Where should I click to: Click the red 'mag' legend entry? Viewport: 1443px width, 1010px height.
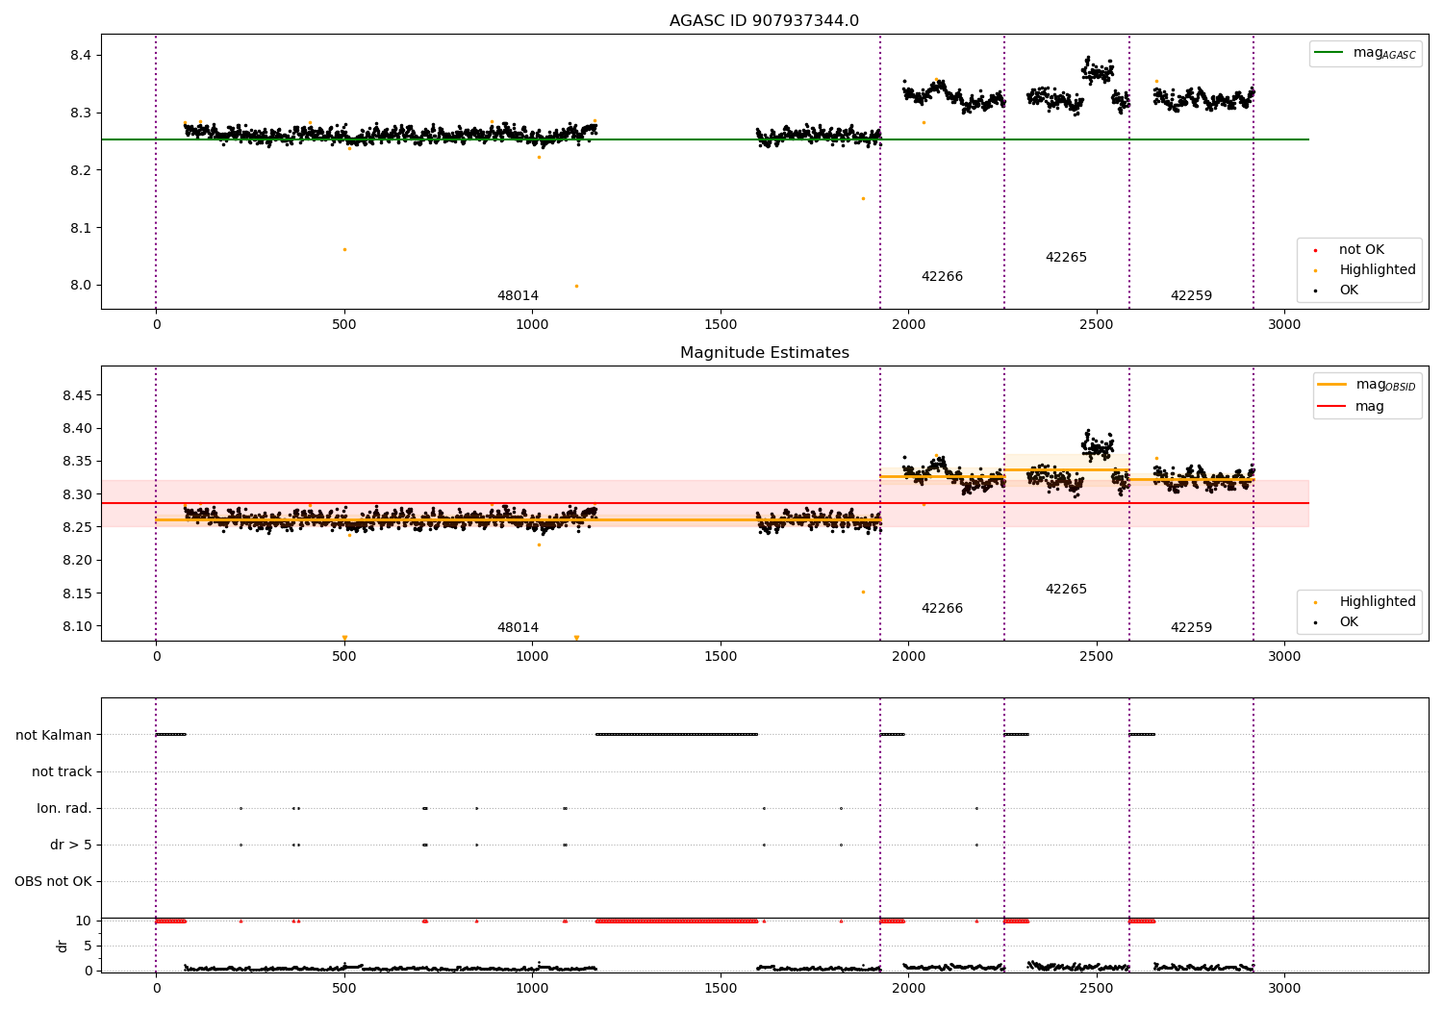[x=1351, y=406]
